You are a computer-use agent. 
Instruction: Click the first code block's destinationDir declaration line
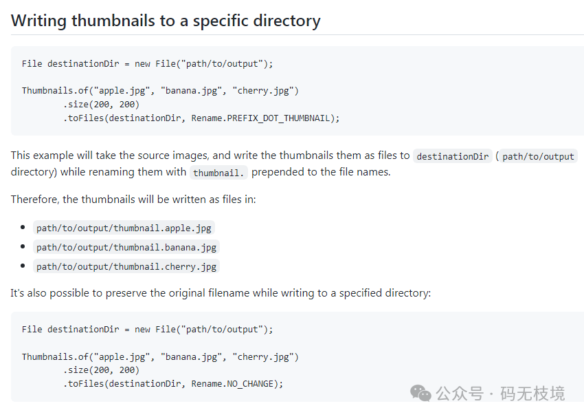(x=147, y=64)
